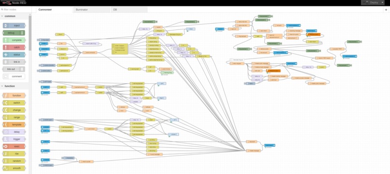Pick the change node from the palette

(14, 110)
